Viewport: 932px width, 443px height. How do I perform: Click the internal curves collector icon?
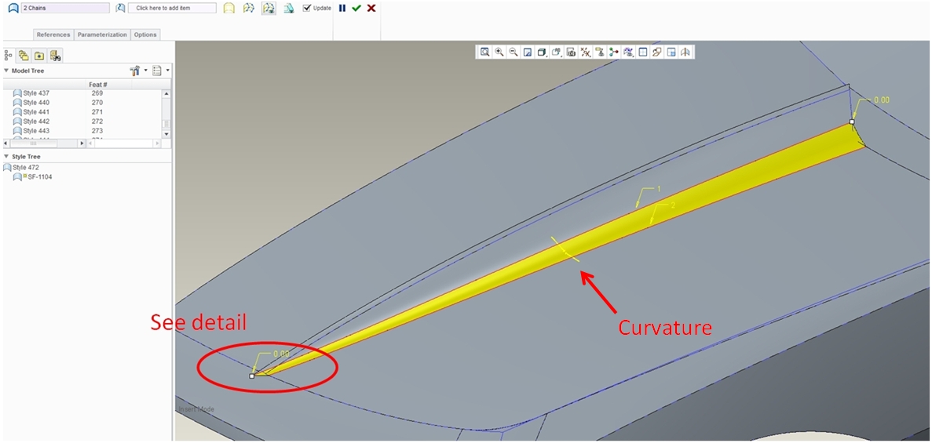tap(121, 9)
